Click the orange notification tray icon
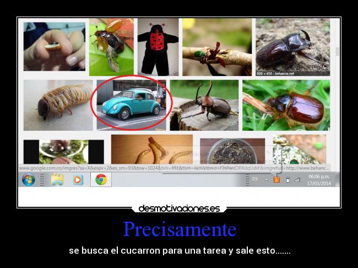The height and width of the screenshot is (268, 358). pyautogui.click(x=276, y=180)
